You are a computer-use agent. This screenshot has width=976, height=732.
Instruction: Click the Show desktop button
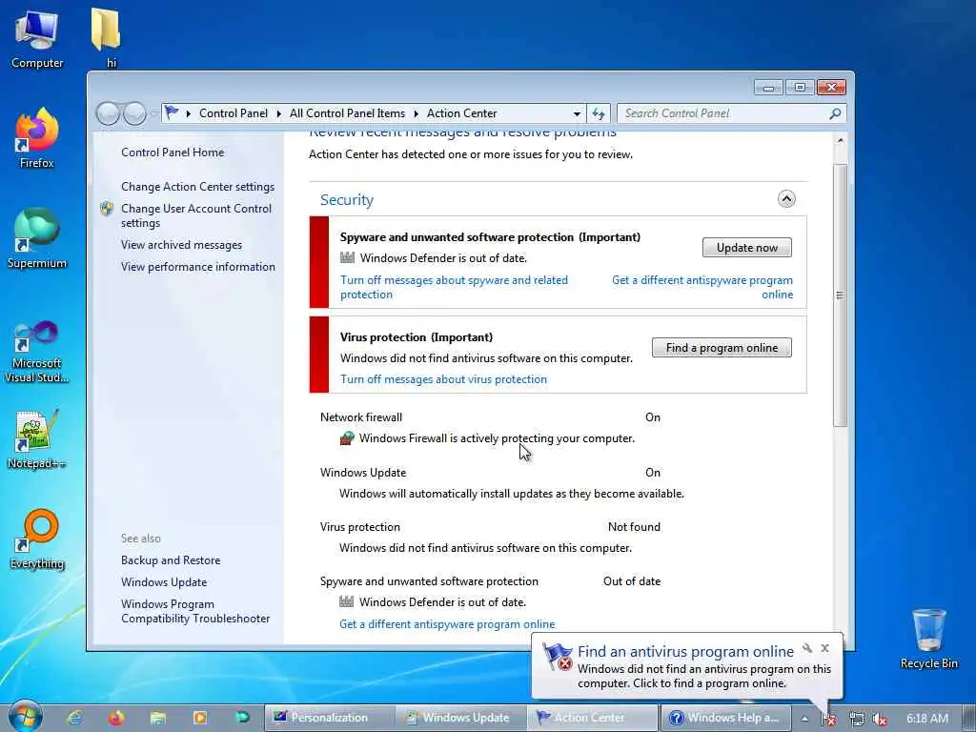point(969,719)
